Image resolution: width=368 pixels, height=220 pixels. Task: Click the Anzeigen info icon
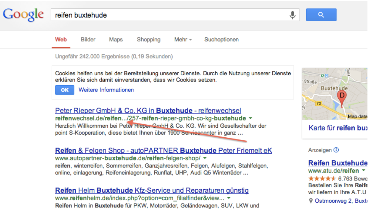tap(336, 150)
